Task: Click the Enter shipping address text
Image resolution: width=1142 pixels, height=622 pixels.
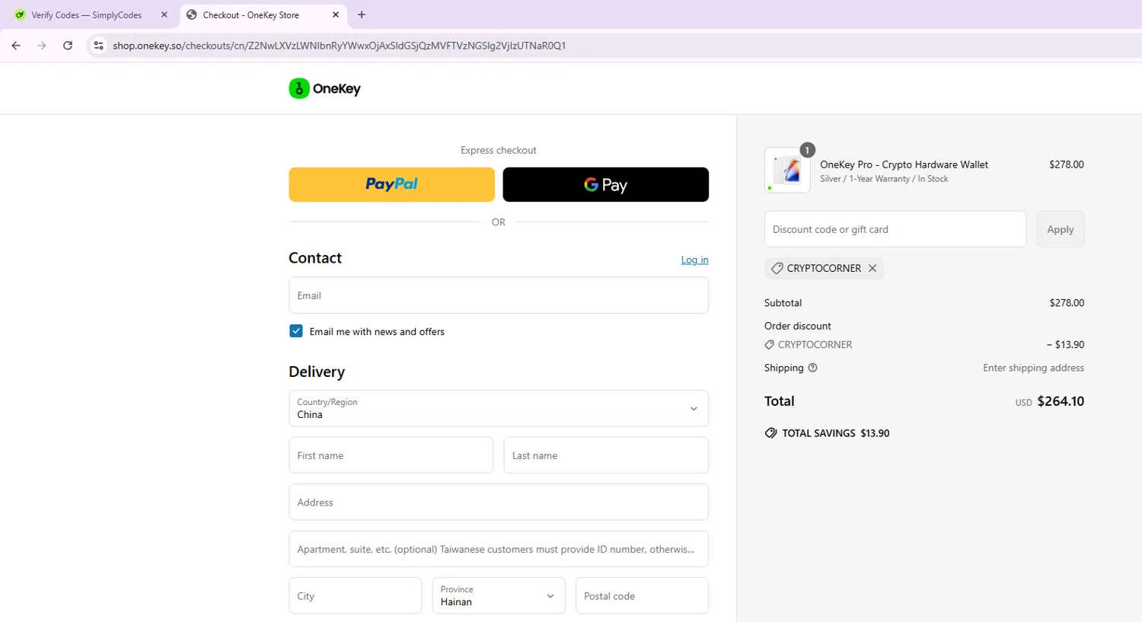Action: [1033, 368]
